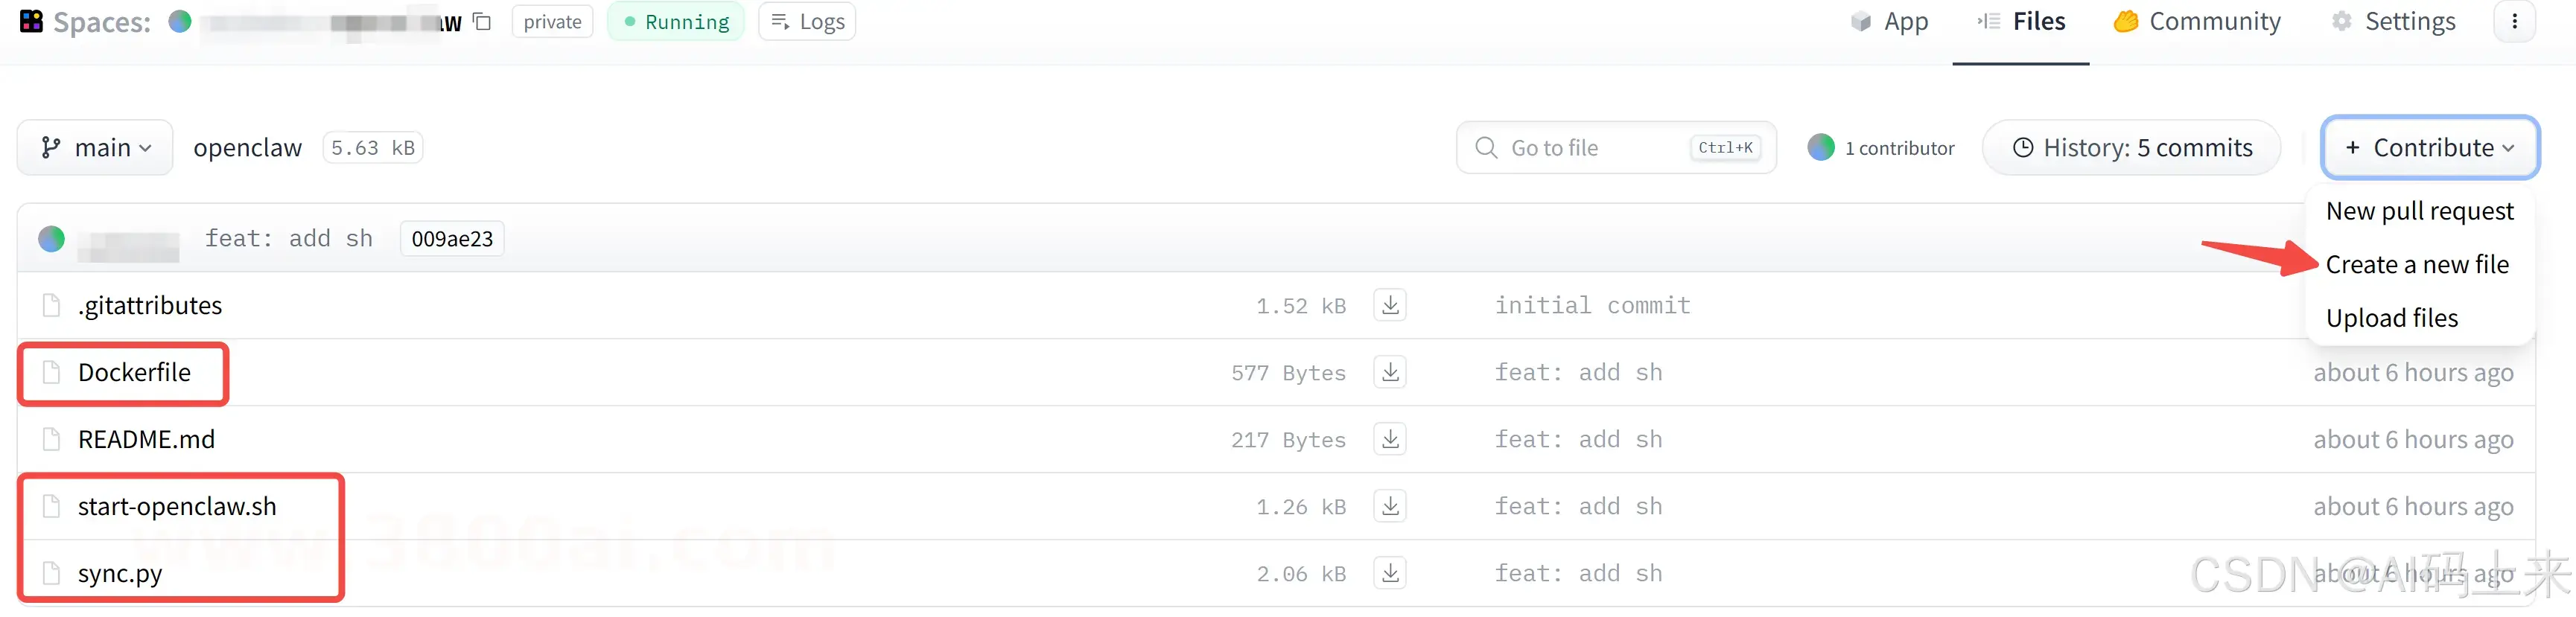This screenshot has height=617, width=2576.
Task: Select New pull request option
Action: pos(2419,211)
